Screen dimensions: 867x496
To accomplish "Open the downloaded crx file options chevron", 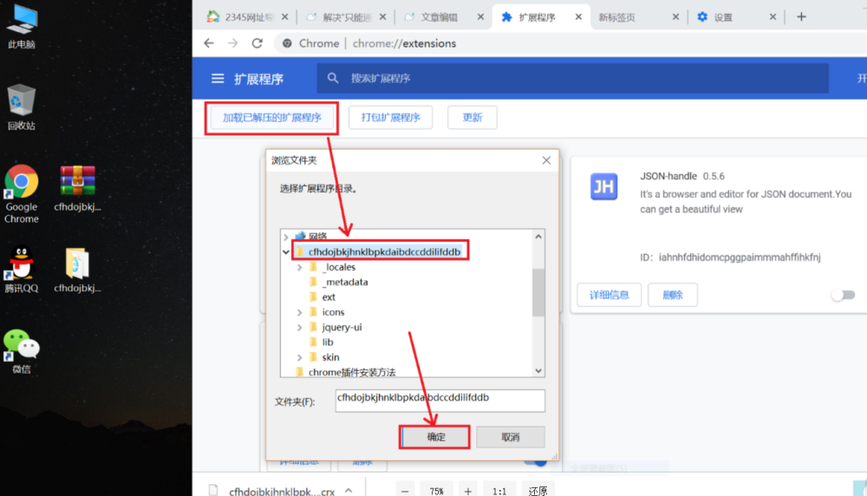I will pyautogui.click(x=349, y=491).
